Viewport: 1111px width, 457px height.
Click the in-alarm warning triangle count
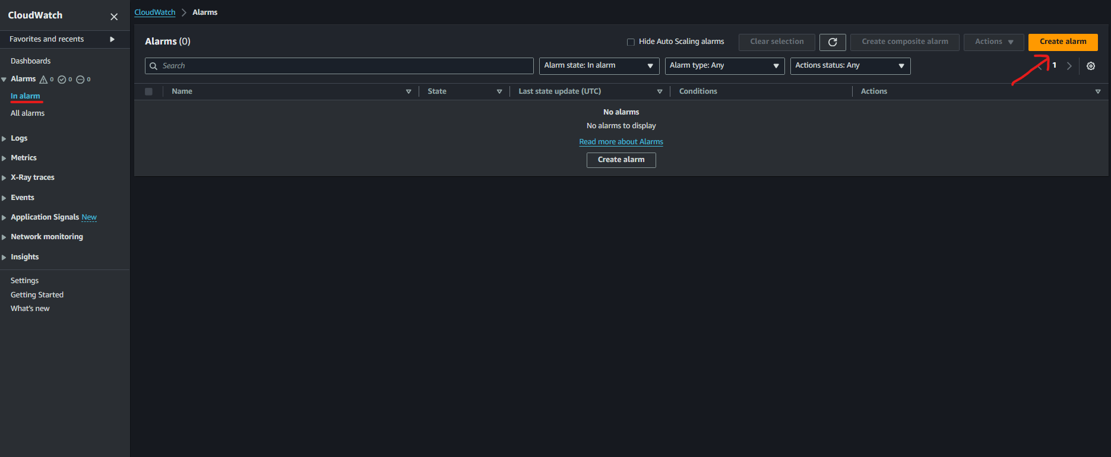[x=46, y=79]
